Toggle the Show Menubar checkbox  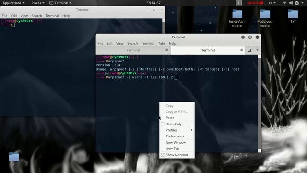click(163, 155)
